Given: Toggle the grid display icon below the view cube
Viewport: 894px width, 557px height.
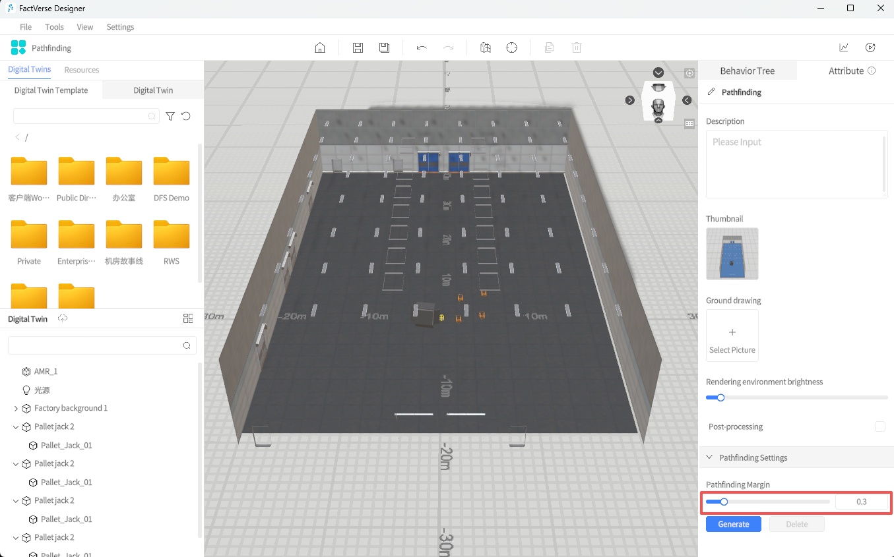Looking at the screenshot, I should pos(689,123).
